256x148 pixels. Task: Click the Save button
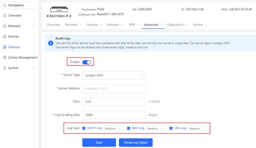(99, 143)
